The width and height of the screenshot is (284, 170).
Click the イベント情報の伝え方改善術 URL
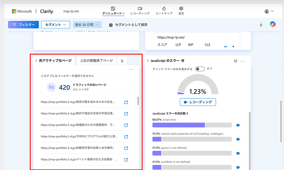click(x=79, y=159)
